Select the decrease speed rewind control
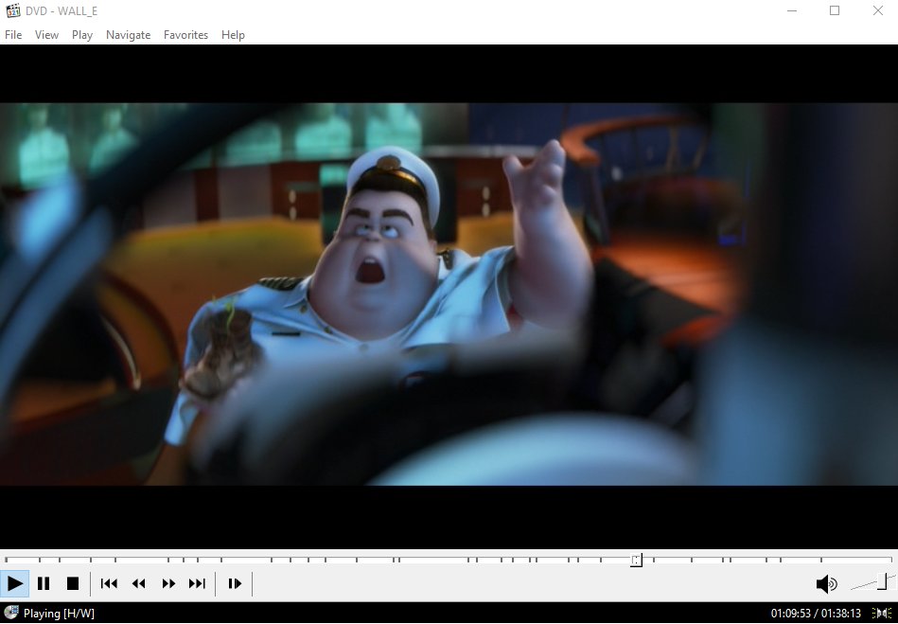Screen dimensions: 898x624 point(138,583)
